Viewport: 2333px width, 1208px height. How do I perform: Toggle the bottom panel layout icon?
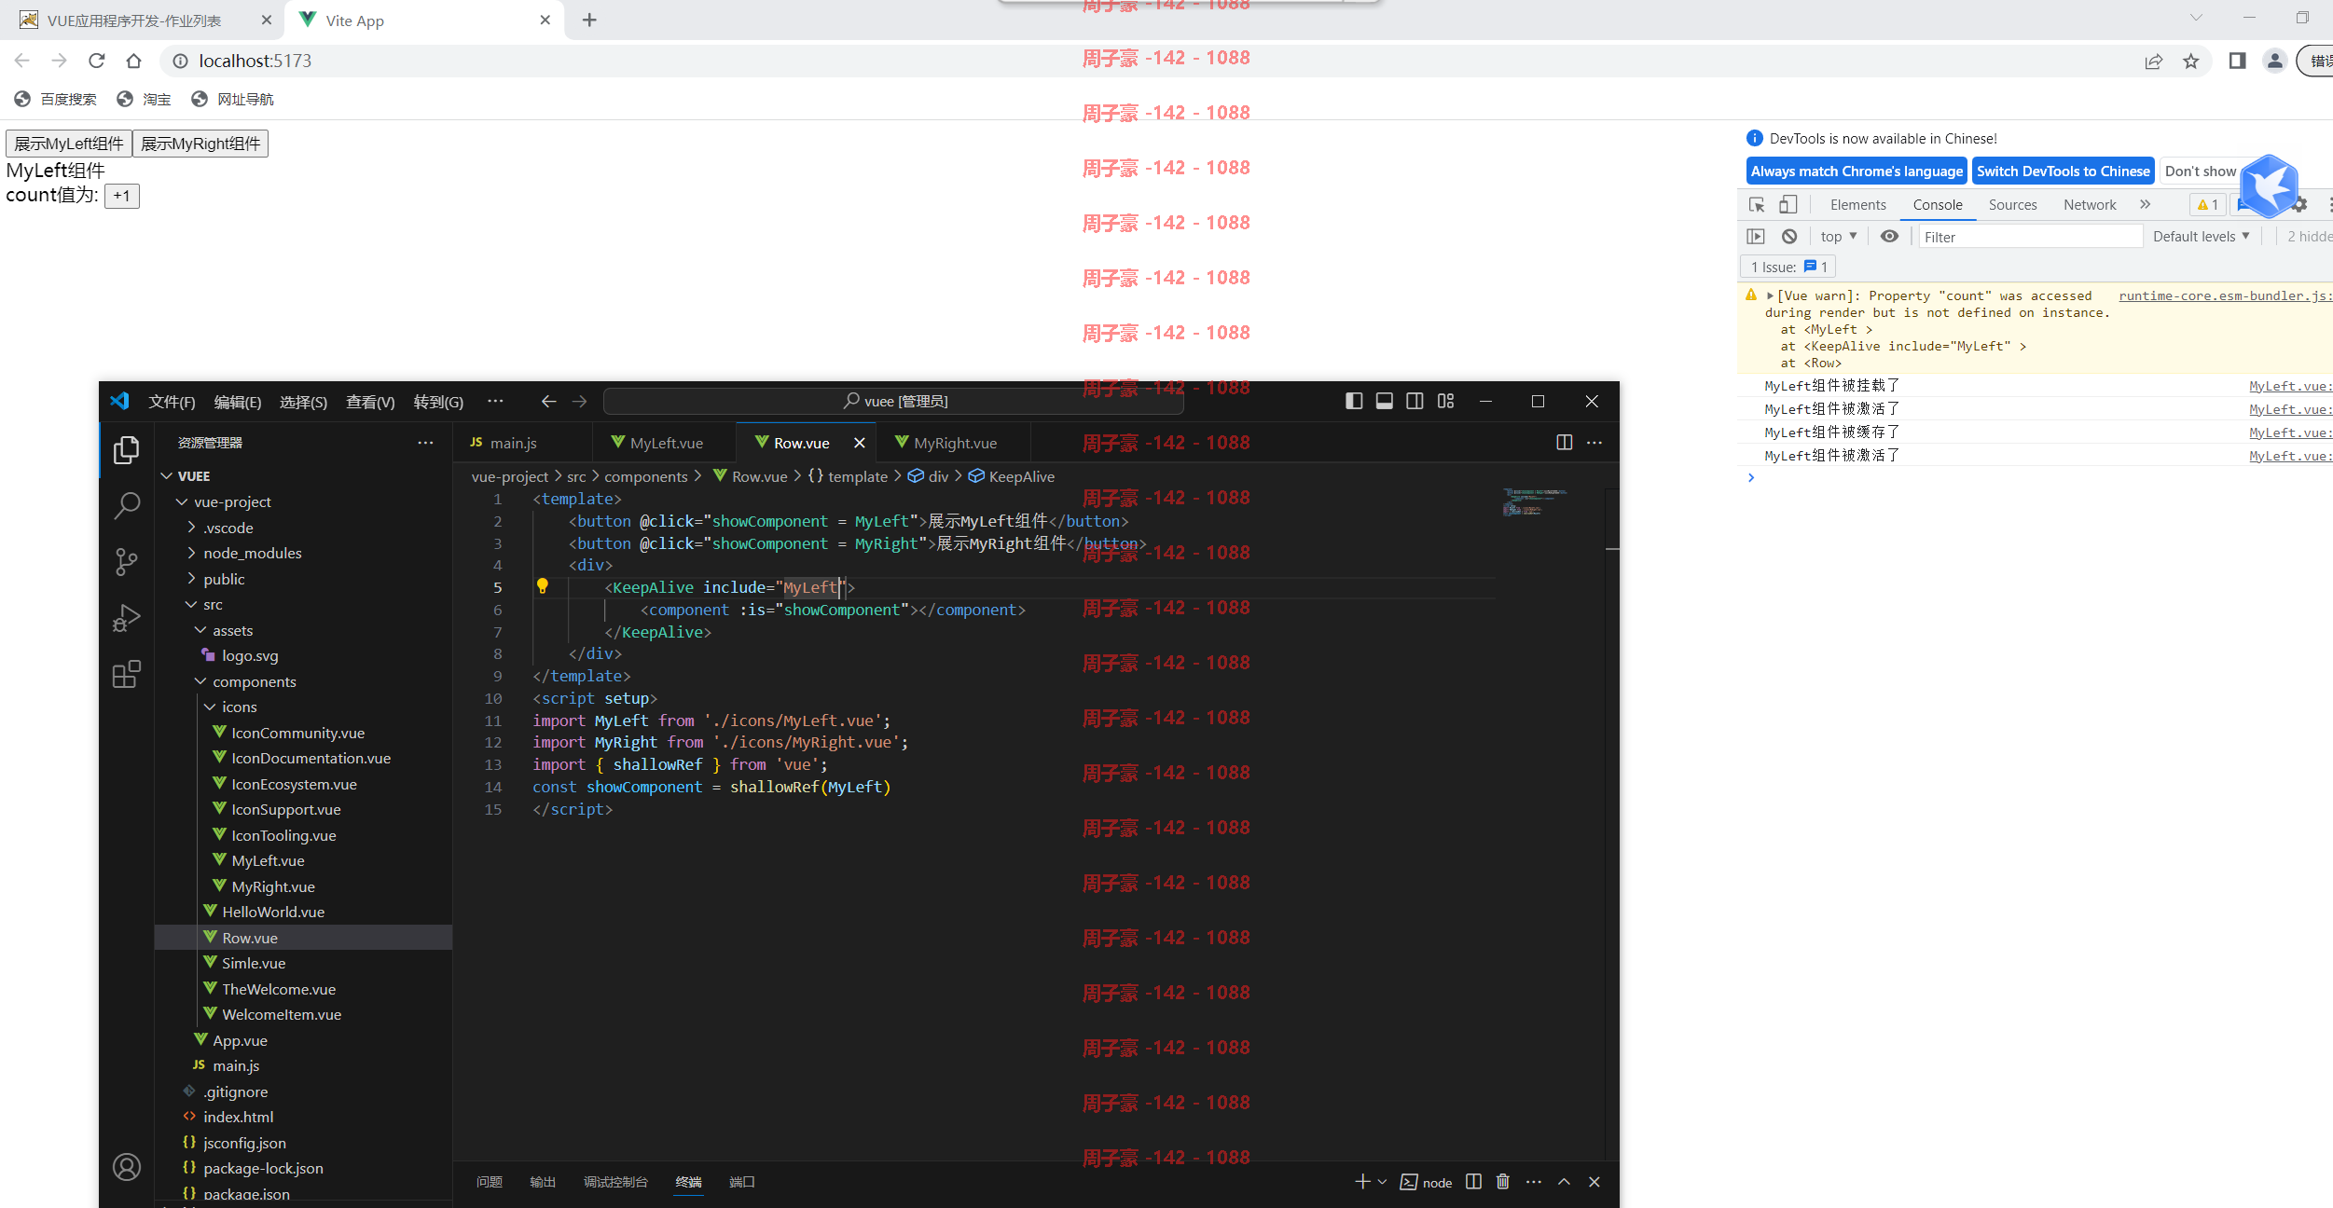click(1385, 401)
